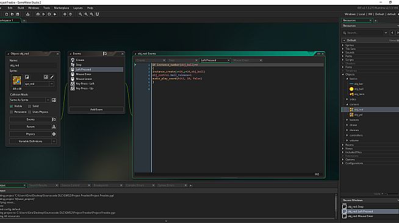Image resolution: width=399 pixels, height=223 pixels.
Task: Click the Events button flag icon
Action: pyautogui.click(x=54, y=119)
